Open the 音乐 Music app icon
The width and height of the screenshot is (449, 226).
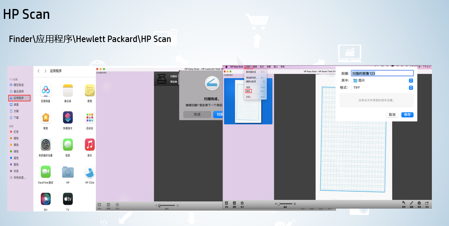click(89, 145)
